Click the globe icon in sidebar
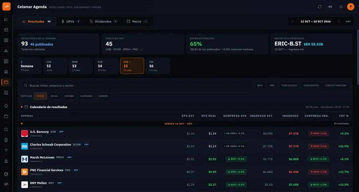The image size is (359, 192). pos(6,174)
